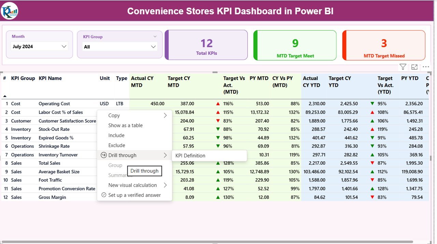437x244 pixels.
Task: Click Include in the context menu
Action: [x=116, y=135]
